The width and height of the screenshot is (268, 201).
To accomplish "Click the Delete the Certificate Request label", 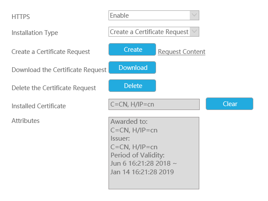I will (x=54, y=88).
